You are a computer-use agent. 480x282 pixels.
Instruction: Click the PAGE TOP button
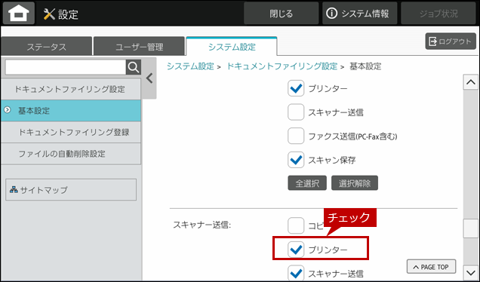pyautogui.click(x=431, y=267)
